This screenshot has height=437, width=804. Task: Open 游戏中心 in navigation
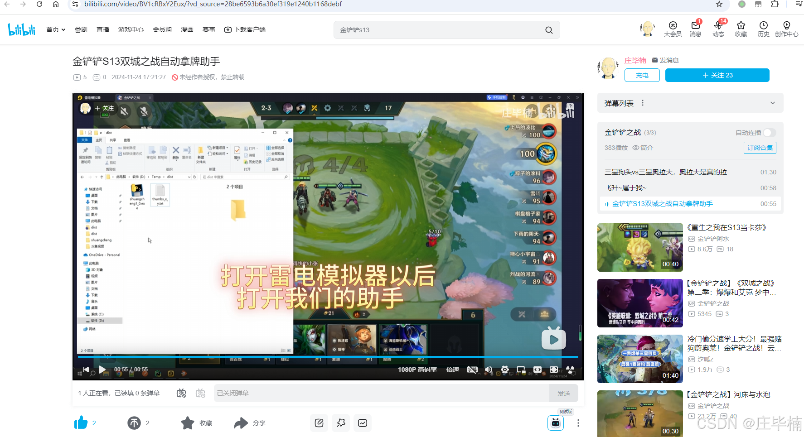131,29
